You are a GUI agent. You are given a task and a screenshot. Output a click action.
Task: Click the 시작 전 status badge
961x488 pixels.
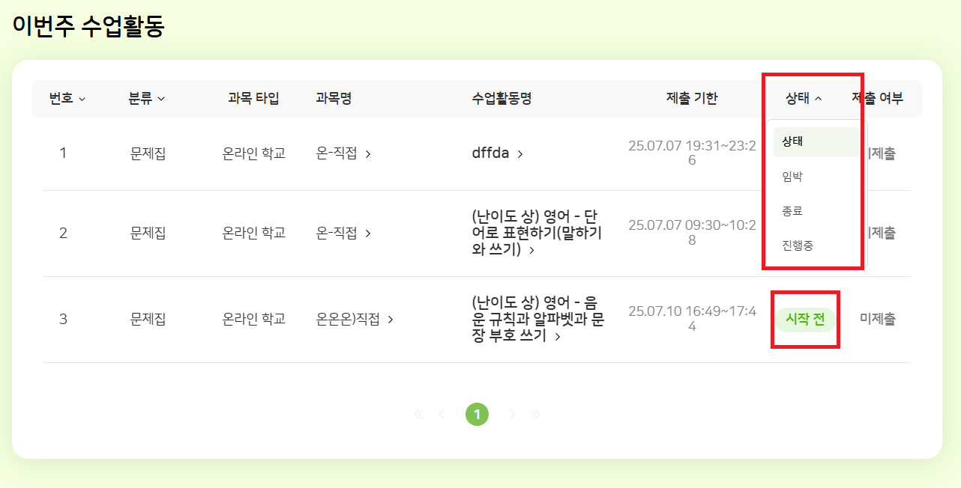[x=805, y=320]
